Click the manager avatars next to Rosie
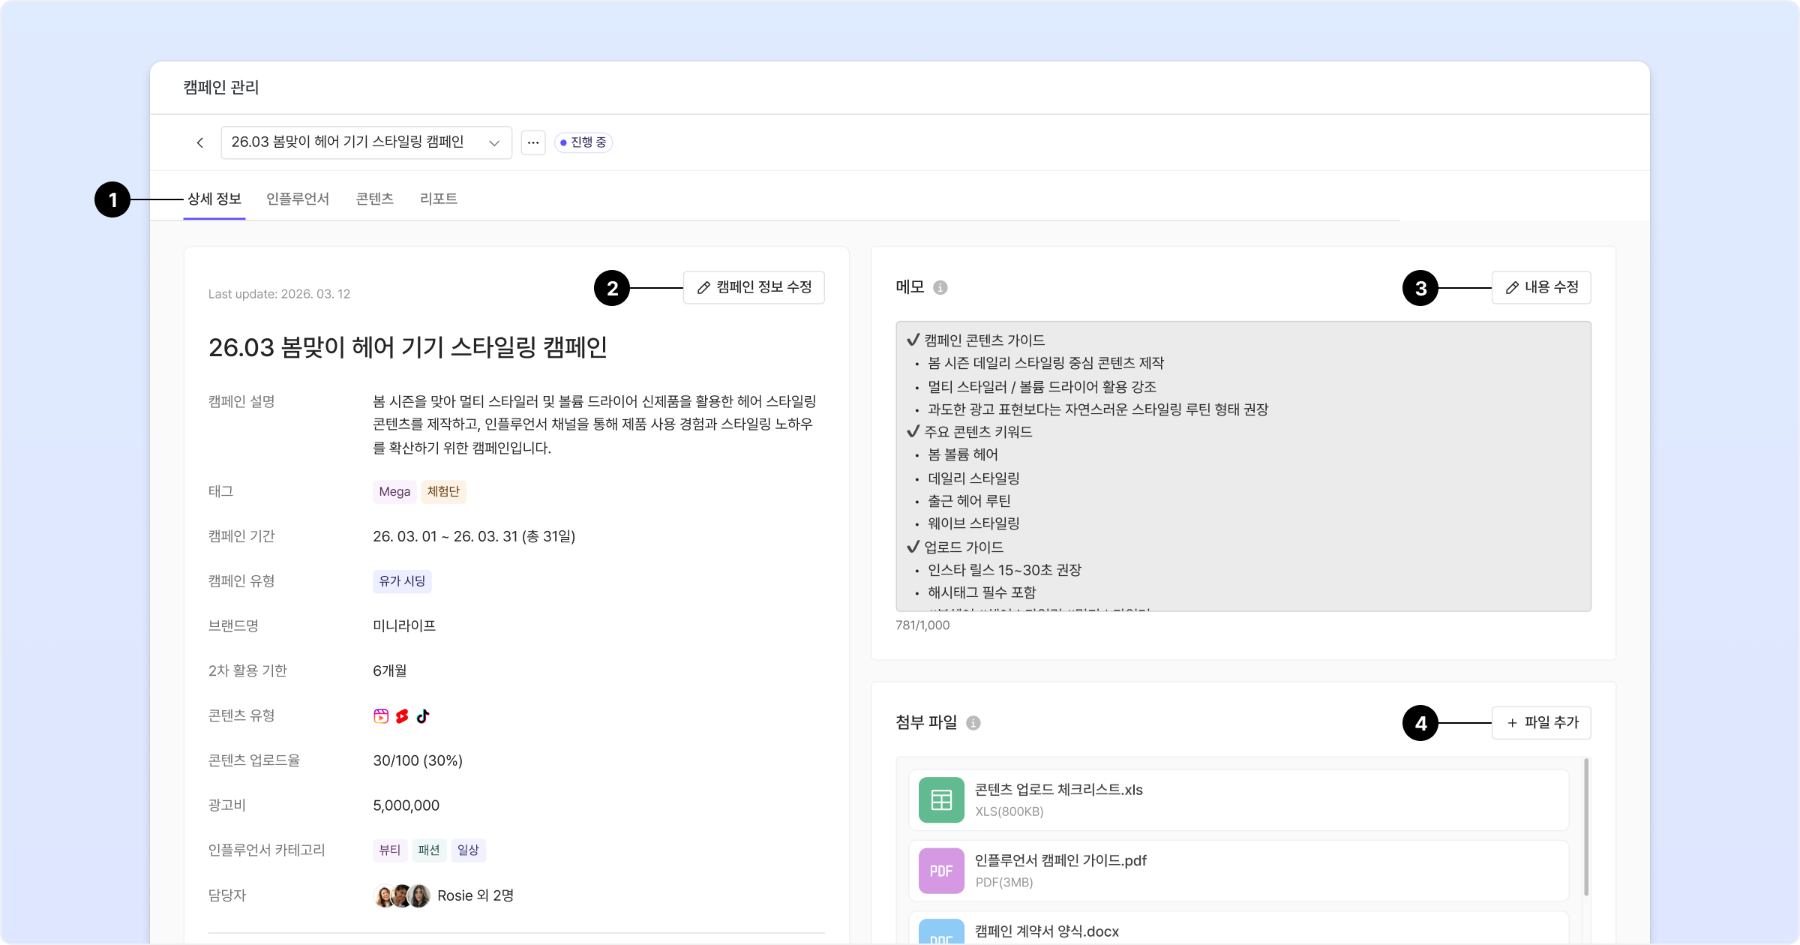The image size is (1800, 945). [401, 895]
